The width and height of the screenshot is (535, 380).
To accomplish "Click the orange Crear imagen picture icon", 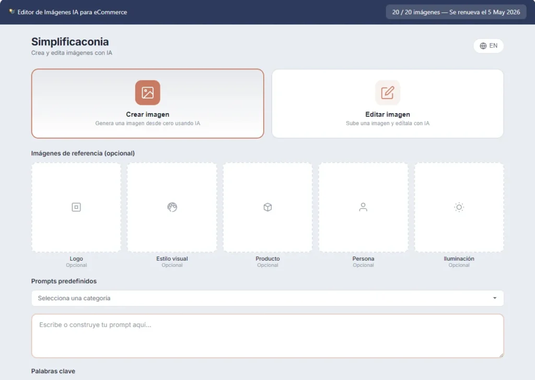I will 147,93.
